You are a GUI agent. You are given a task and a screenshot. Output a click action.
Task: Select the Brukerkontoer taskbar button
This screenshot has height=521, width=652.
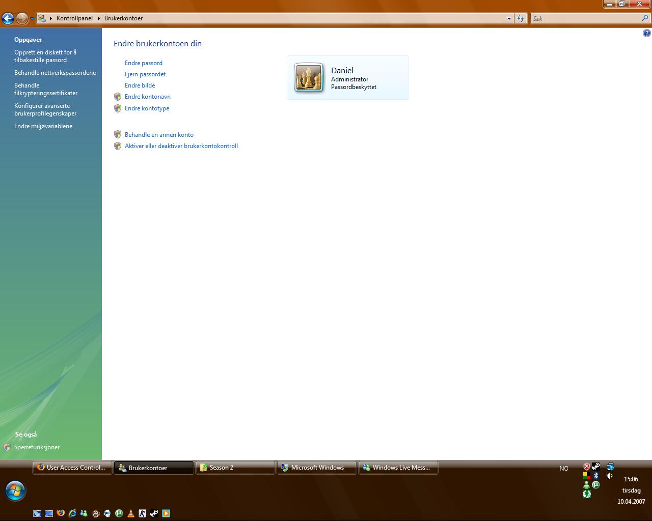tap(154, 468)
